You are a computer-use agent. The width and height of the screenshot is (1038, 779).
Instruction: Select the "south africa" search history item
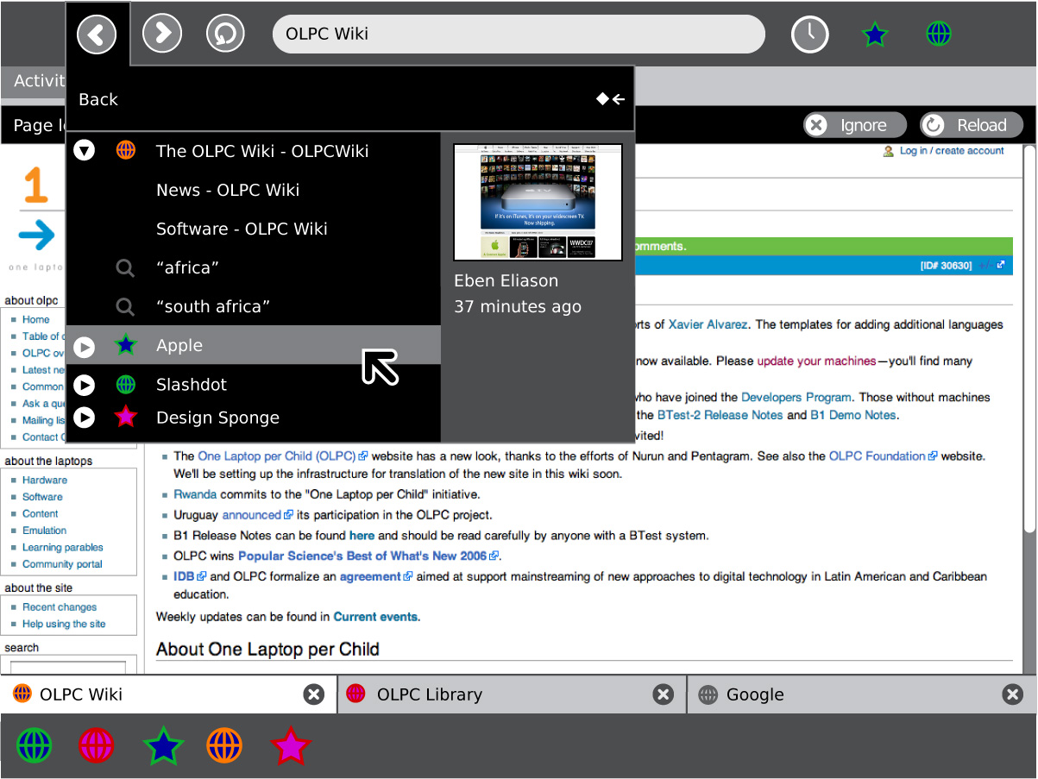213,306
